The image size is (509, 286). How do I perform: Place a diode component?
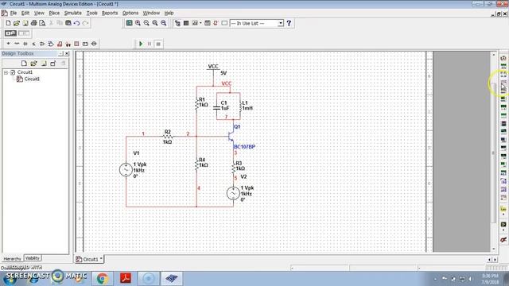pyautogui.click(x=25, y=44)
